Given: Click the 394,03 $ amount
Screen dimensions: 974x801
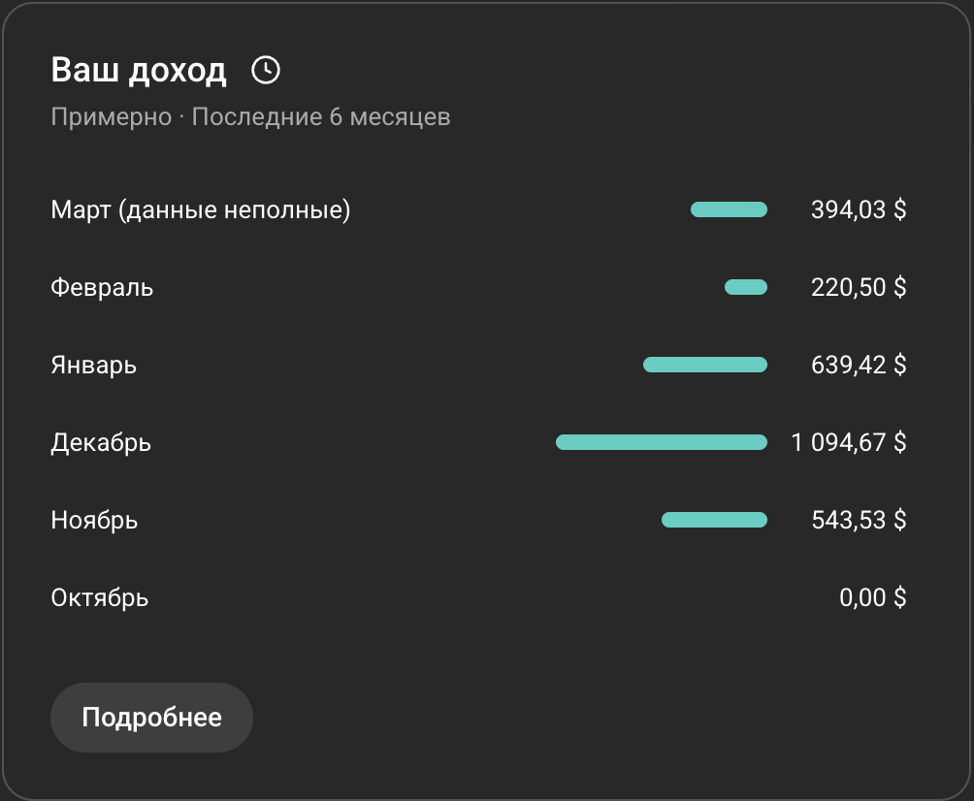Looking at the screenshot, I should click(x=858, y=209).
